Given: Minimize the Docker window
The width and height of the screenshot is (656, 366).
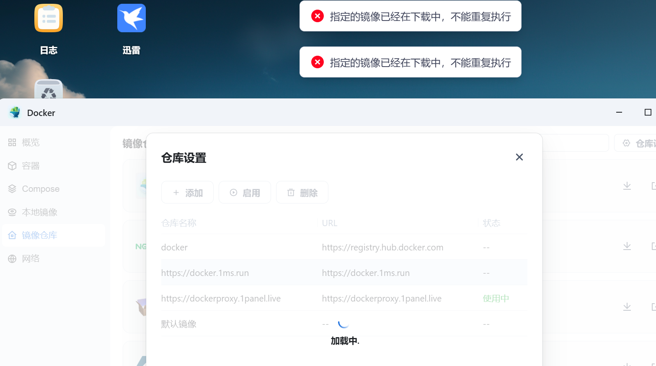Looking at the screenshot, I should [x=619, y=112].
